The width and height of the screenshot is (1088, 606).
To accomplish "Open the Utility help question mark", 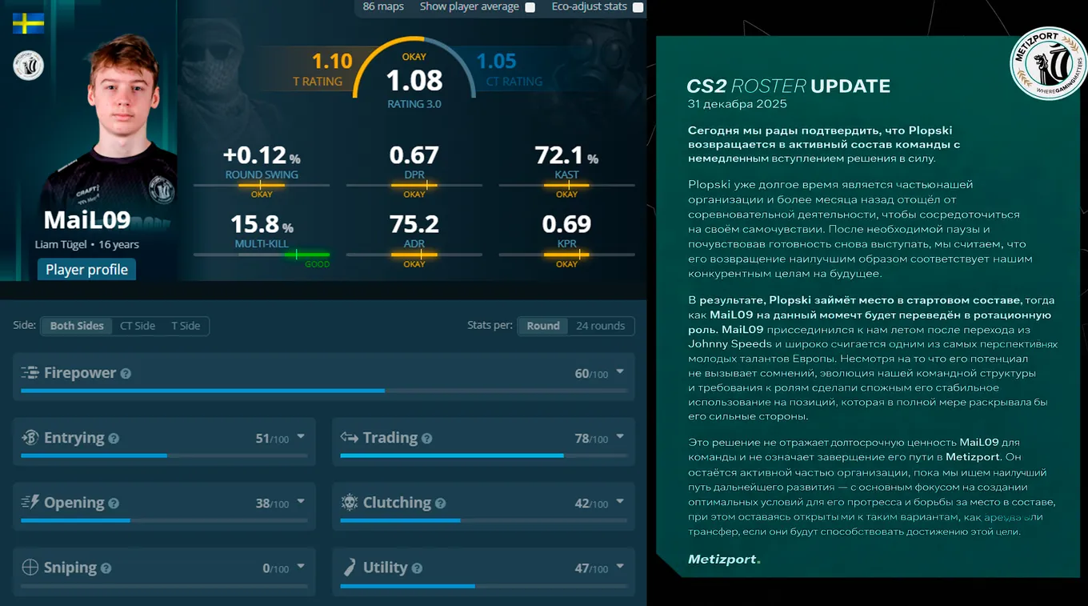I will (417, 568).
